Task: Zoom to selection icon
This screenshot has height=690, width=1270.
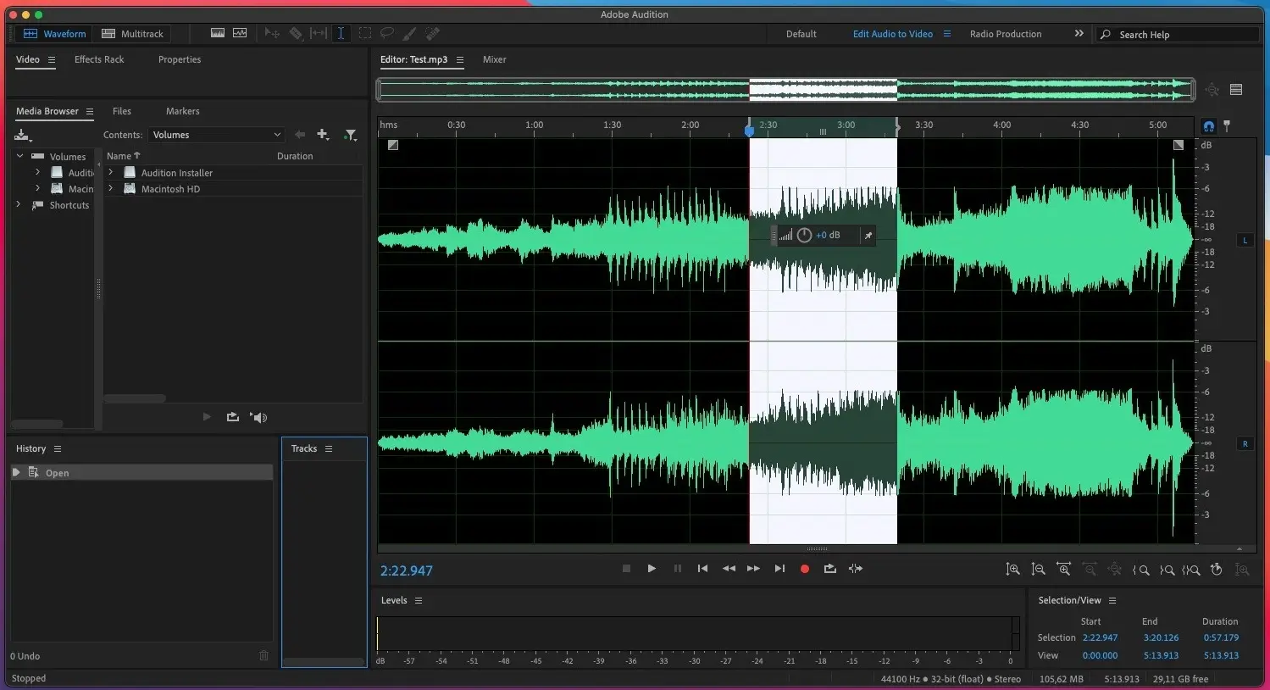Action: coord(1191,570)
